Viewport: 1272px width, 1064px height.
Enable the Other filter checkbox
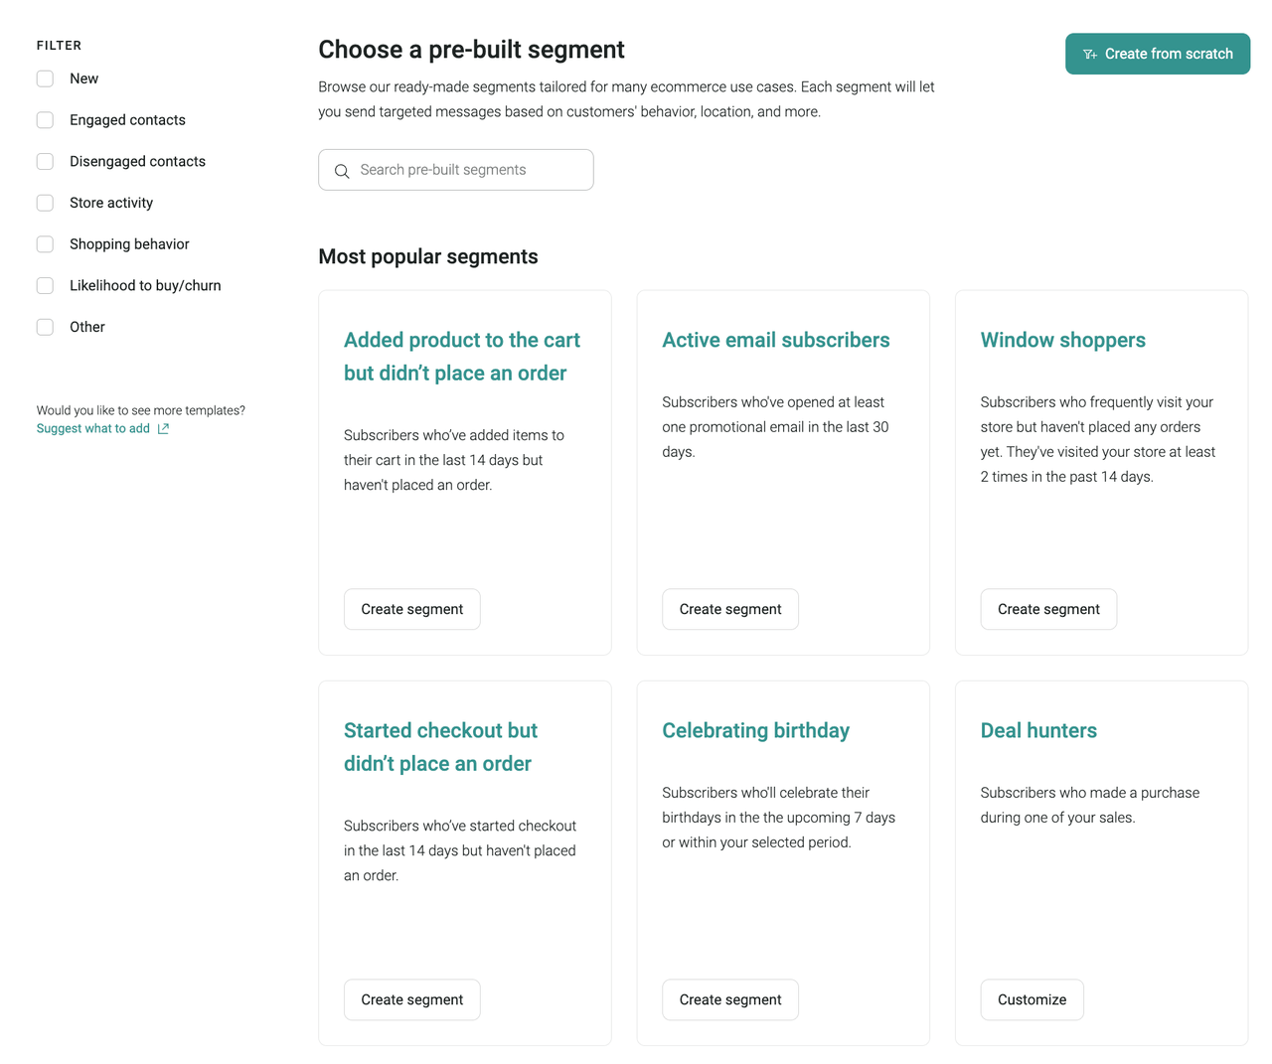(45, 327)
